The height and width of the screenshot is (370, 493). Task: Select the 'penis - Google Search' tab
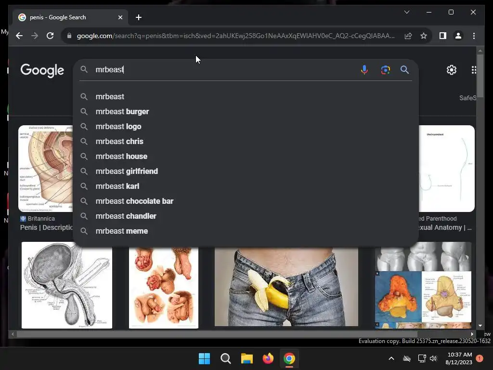pyautogui.click(x=70, y=17)
